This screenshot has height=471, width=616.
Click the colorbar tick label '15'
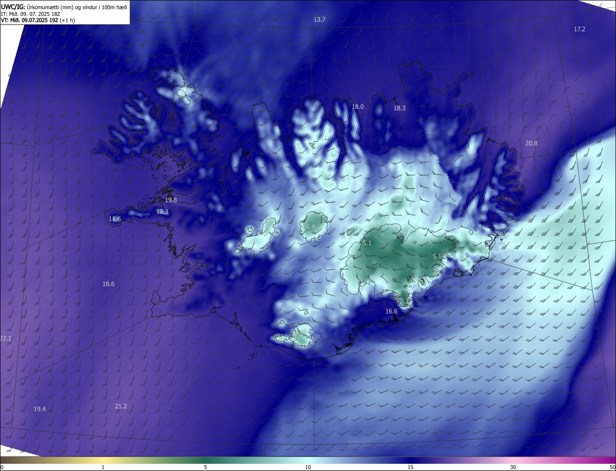[x=411, y=468]
